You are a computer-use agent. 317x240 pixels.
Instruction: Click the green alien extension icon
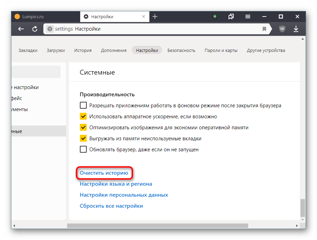[x=215, y=17]
